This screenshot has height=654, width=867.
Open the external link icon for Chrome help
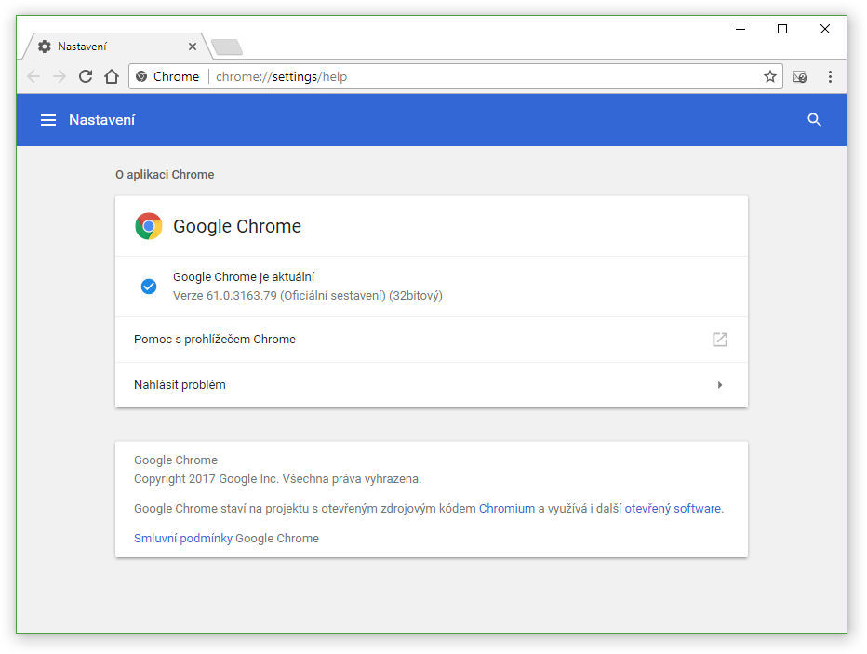(x=719, y=340)
